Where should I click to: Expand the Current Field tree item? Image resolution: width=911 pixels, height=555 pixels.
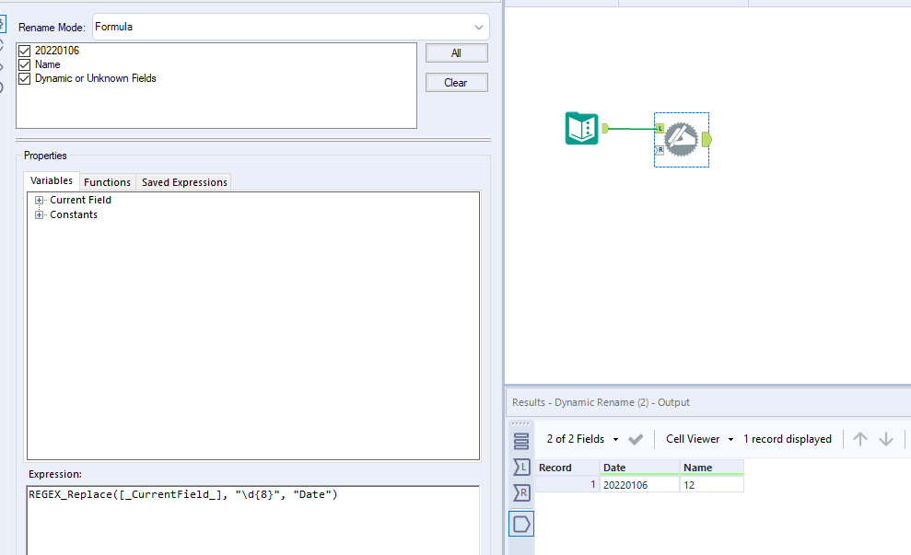(x=39, y=200)
